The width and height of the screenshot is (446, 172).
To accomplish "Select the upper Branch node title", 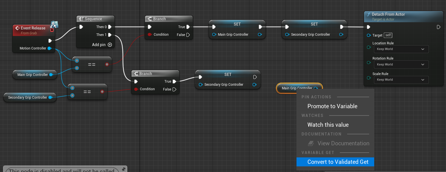I will (x=159, y=19).
